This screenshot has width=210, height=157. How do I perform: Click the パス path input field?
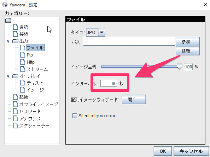pyautogui.click(x=129, y=41)
